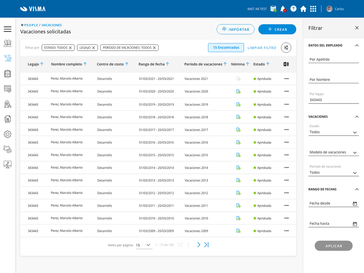The height and width of the screenshot is (273, 364).
Task: Open the apps grid launcher
Action: pos(313,9)
